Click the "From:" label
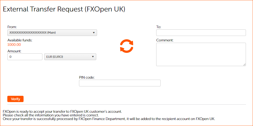This screenshot has height=126, width=253. click(12, 27)
